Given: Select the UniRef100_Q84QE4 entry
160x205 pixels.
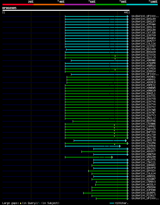Looking at the screenshot, I should (143, 38).
